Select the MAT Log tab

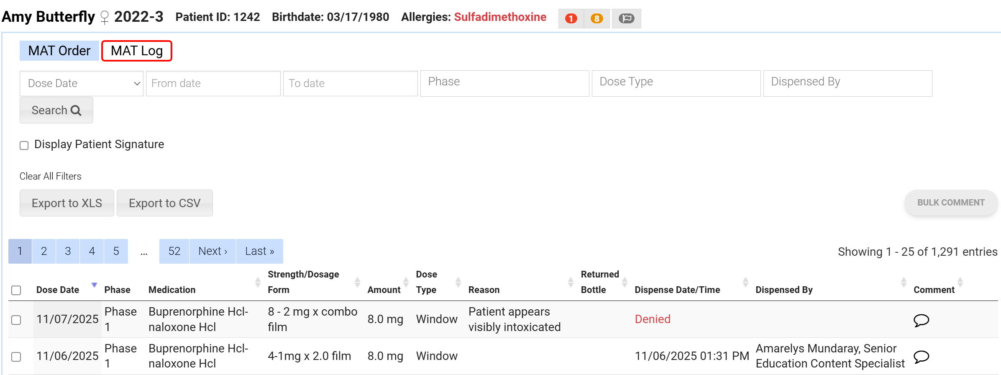(137, 51)
